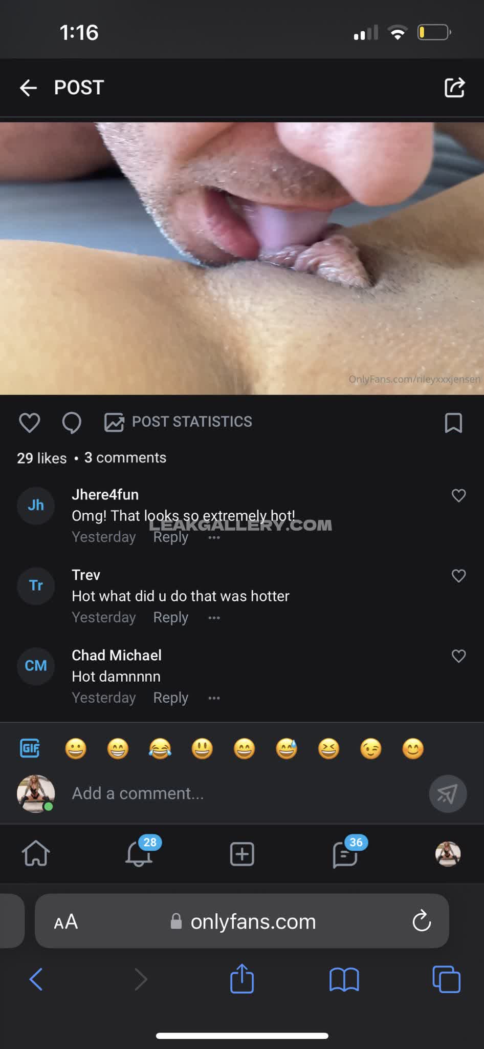
Task: Open messages with the 36 badge
Action: [345, 854]
